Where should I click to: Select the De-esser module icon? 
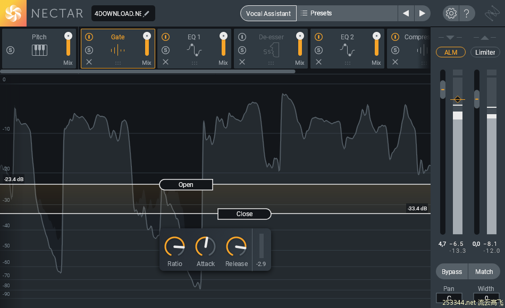point(271,50)
